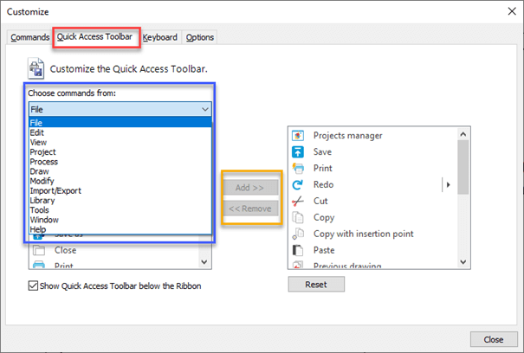
Task: Click the Cut scissors icon
Action: [x=297, y=201]
